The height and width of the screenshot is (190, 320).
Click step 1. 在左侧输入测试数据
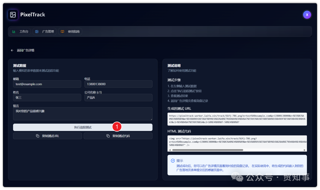coord(182,86)
